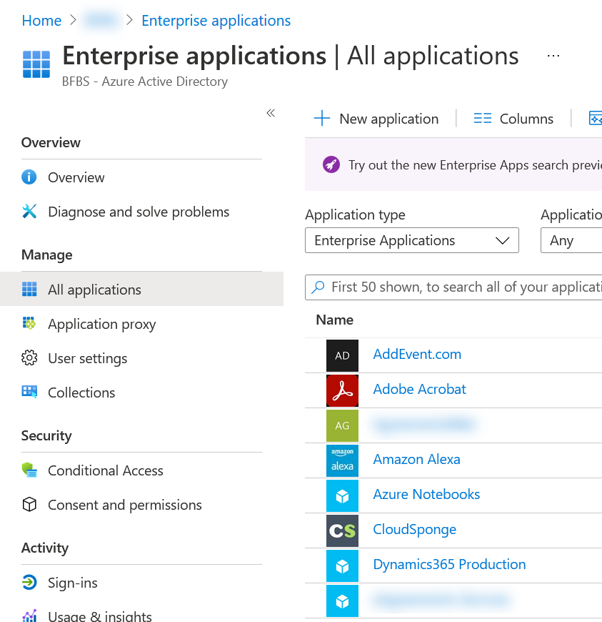Image resolution: width=602 pixels, height=622 pixels.
Task: Click the applications search input field
Action: pos(453,287)
